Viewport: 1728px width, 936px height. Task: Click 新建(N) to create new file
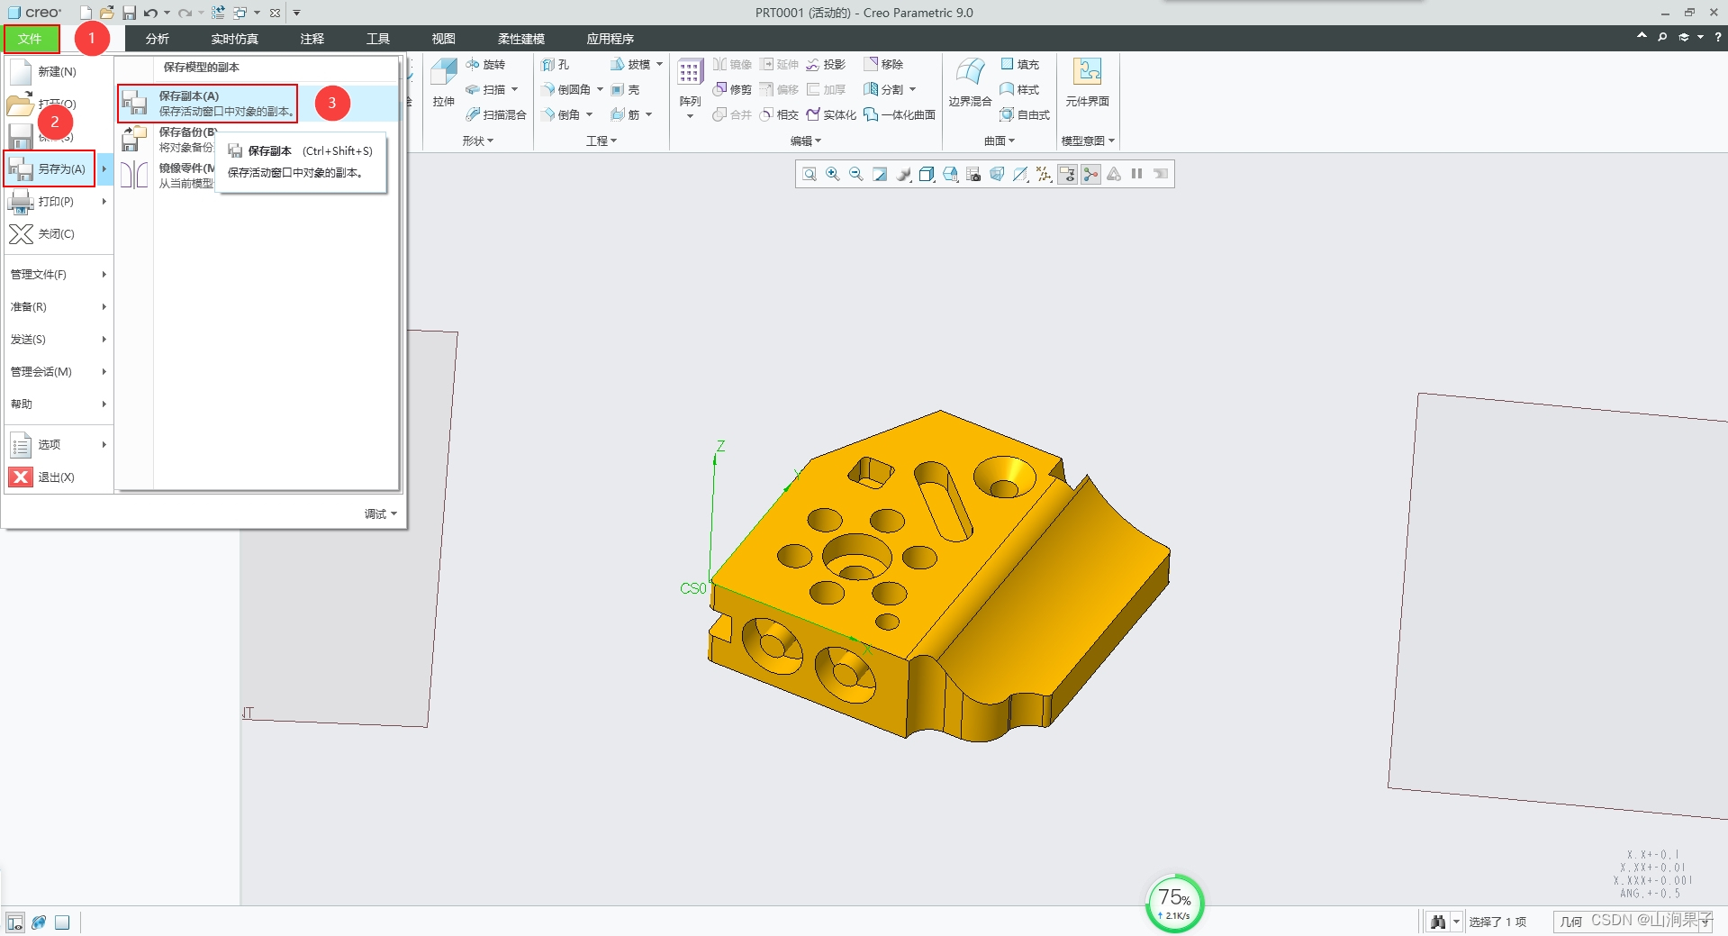point(56,71)
